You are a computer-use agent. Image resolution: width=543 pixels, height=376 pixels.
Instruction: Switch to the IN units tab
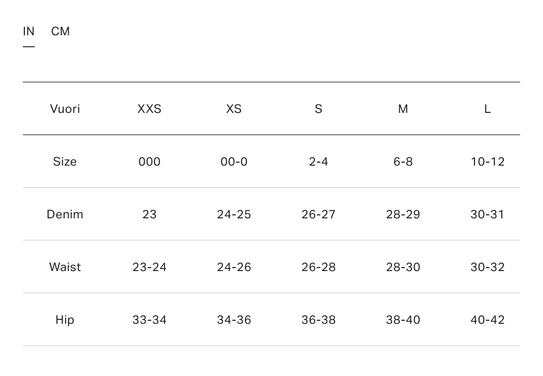[29, 32]
